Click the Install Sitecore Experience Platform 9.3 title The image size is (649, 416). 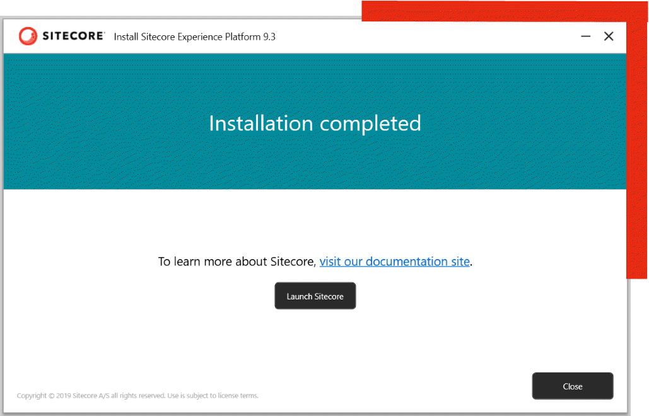pos(194,37)
